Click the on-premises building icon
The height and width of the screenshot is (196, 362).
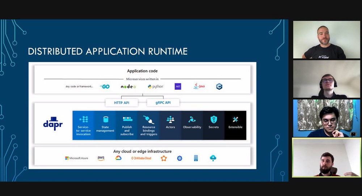point(196,158)
